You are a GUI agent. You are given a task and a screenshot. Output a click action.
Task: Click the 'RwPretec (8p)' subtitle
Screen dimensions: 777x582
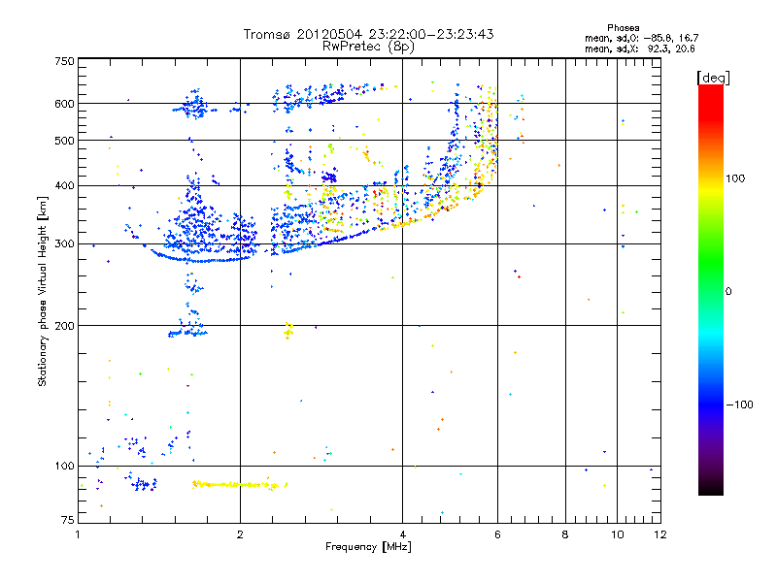coord(368,47)
